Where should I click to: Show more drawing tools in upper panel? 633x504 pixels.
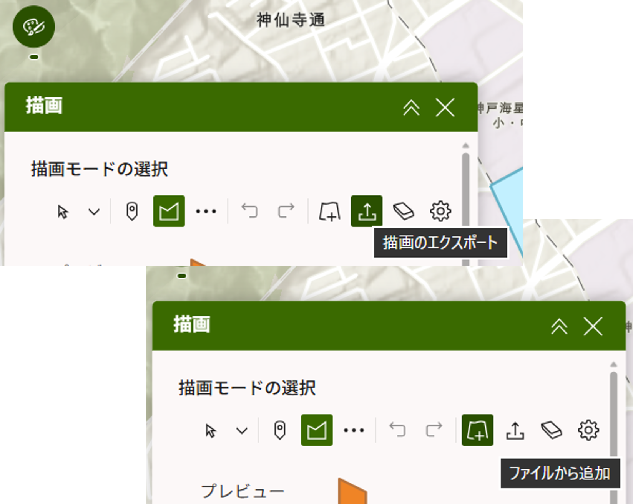(206, 211)
